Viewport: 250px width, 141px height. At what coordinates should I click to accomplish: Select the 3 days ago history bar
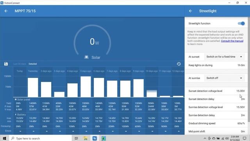pos(59,94)
